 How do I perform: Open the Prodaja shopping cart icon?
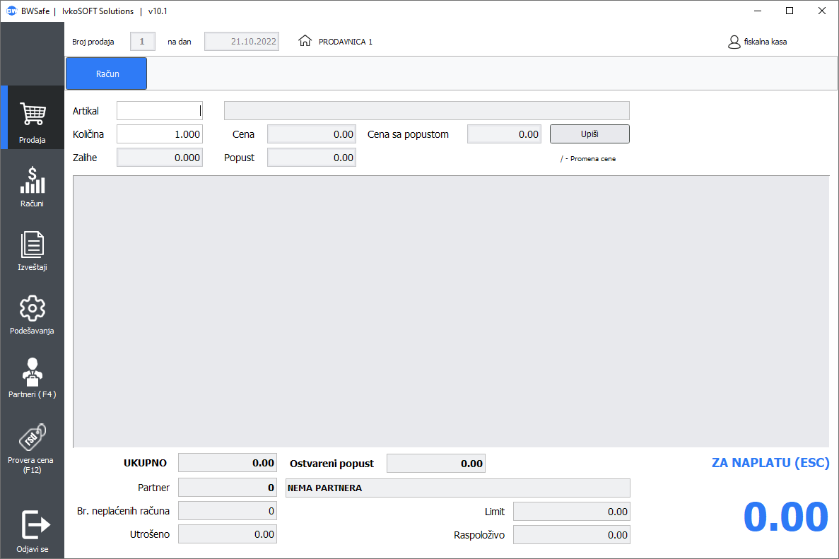(33, 114)
